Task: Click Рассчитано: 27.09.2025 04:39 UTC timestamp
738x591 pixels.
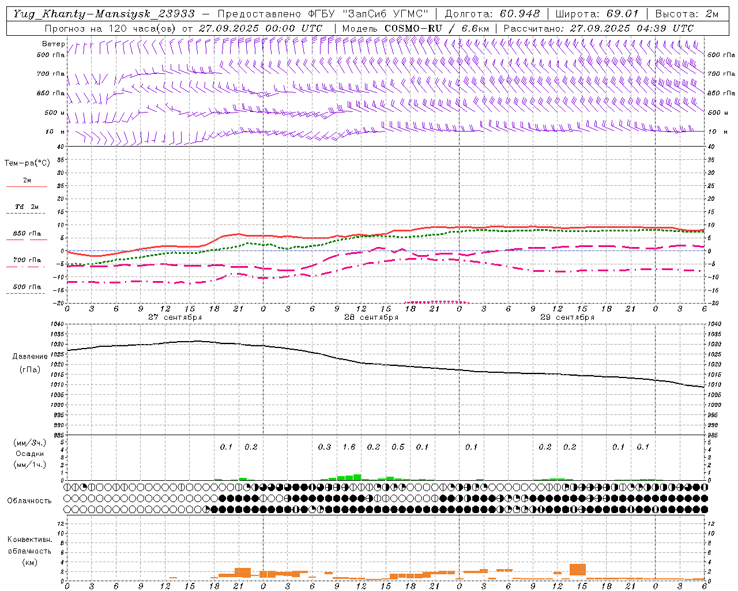Action: click(x=598, y=28)
